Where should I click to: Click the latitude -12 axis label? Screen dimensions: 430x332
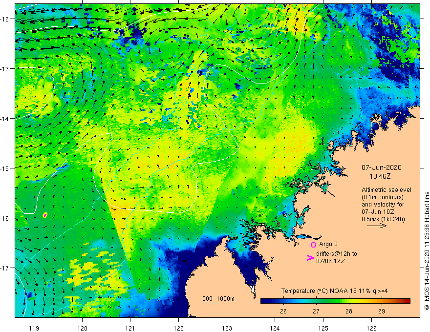point(5,19)
